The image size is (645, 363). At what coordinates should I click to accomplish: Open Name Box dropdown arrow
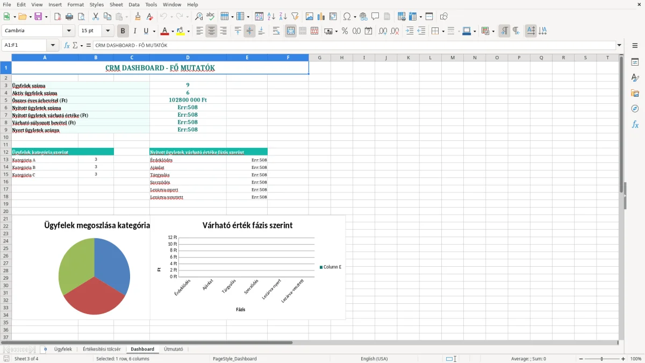[53, 45]
